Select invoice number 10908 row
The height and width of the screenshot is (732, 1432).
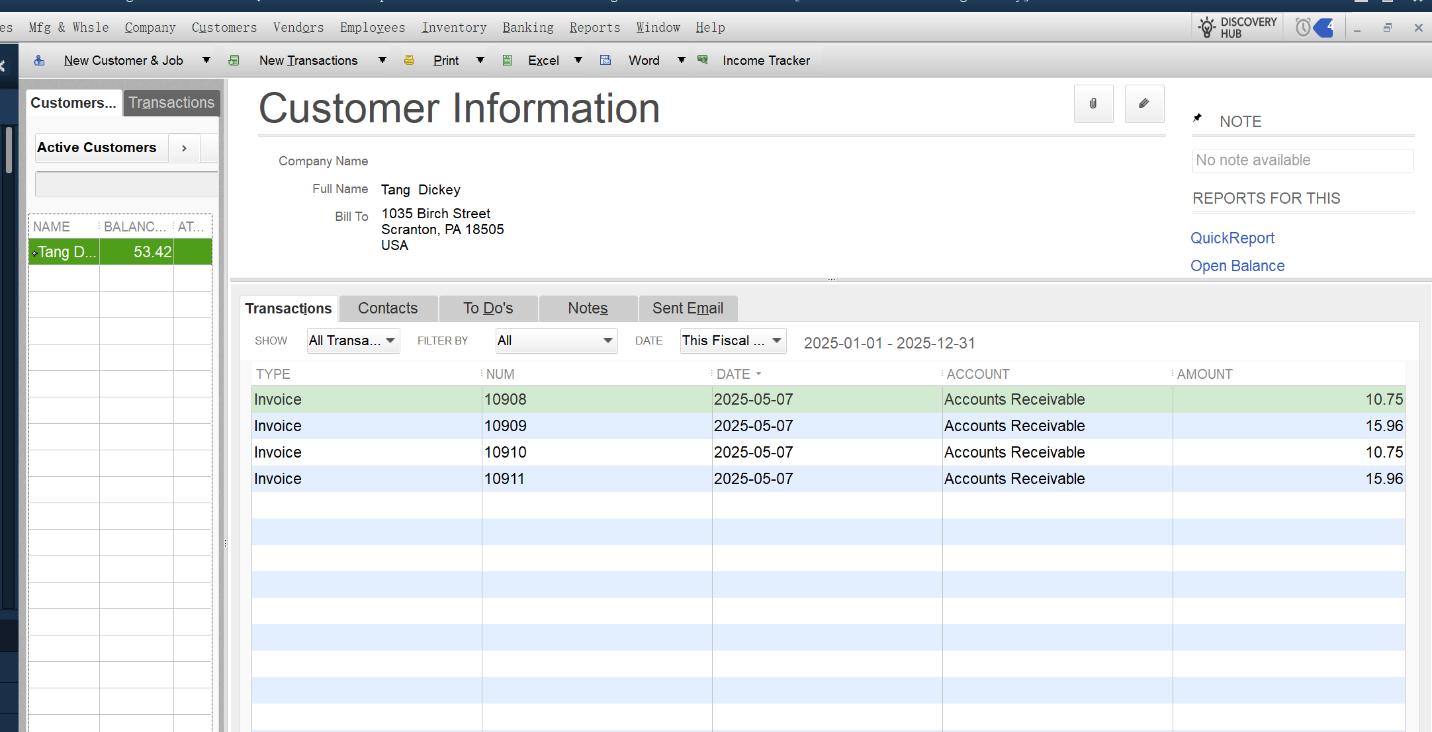coord(828,399)
